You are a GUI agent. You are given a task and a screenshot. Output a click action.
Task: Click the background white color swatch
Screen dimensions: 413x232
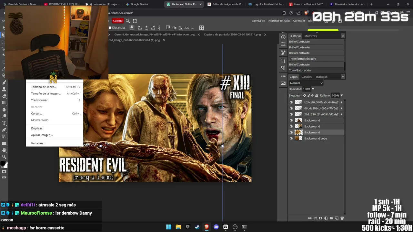(5, 166)
